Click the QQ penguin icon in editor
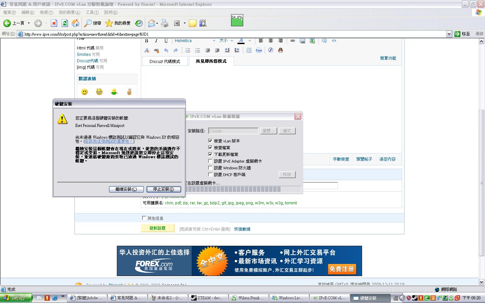The height and width of the screenshot is (303, 485). point(280,50)
